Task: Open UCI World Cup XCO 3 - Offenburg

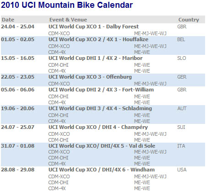Action: tap(90, 77)
